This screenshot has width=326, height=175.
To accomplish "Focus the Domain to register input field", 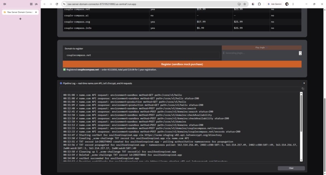I will [x=142, y=55].
